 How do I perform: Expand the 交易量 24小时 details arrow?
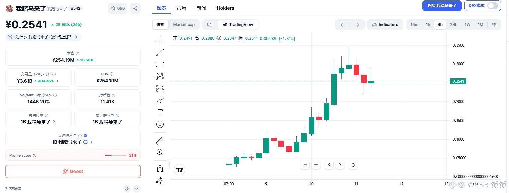[x=57, y=81]
